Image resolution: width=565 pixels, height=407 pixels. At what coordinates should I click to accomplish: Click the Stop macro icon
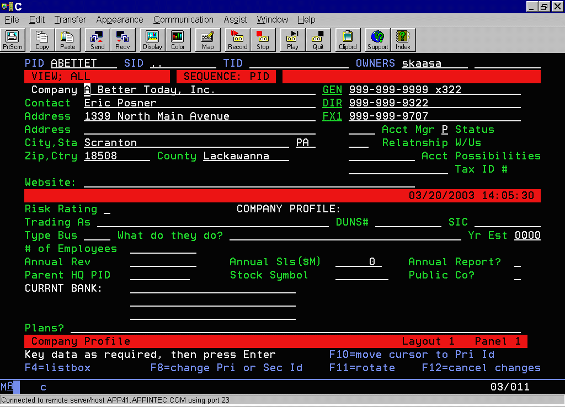[x=263, y=40]
